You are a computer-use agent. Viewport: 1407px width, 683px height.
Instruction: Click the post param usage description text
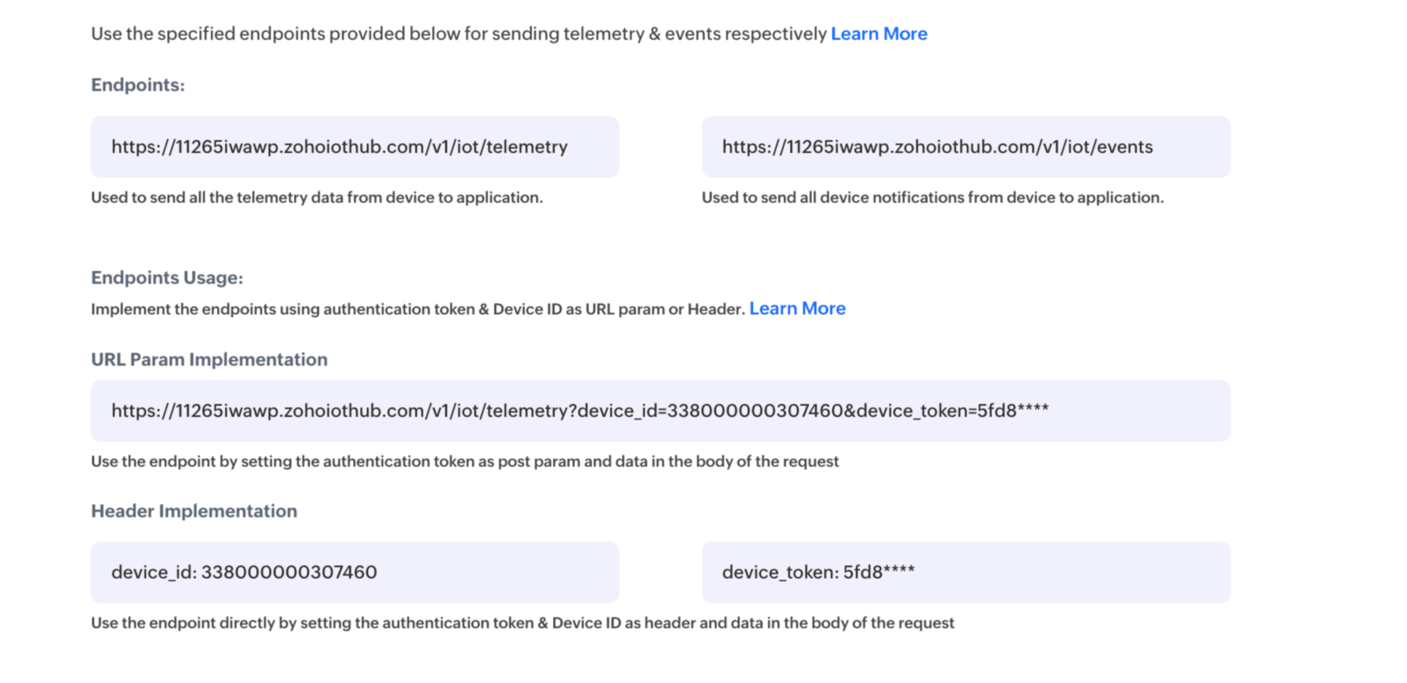(464, 462)
